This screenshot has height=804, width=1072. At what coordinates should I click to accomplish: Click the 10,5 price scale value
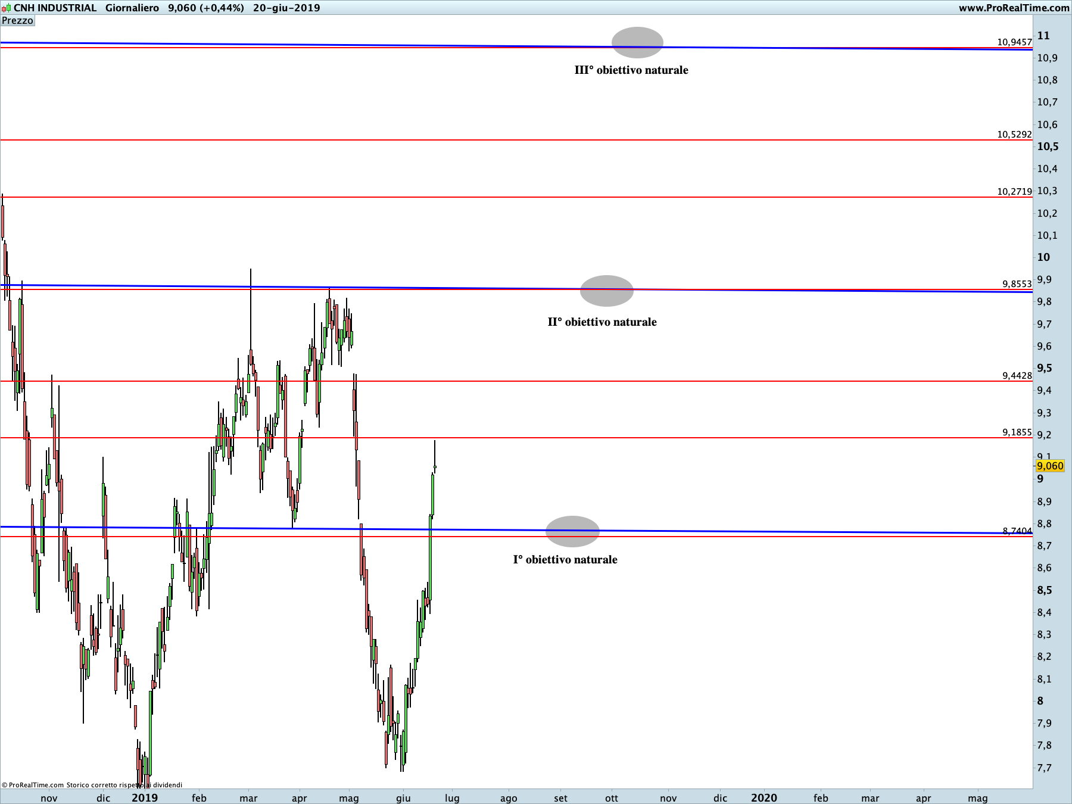coord(1048,147)
